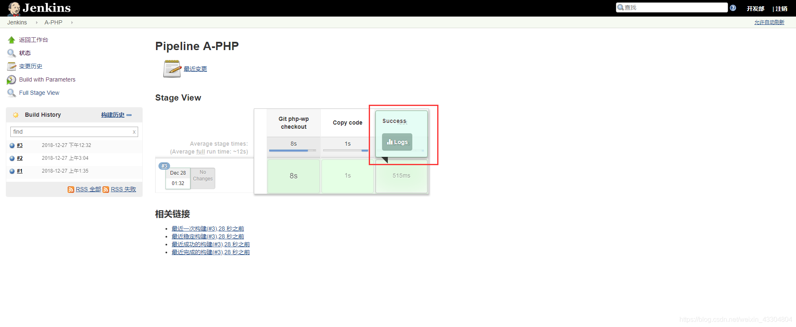Click build #3 timestamp 2018-12-27 下午12:32

click(66, 145)
